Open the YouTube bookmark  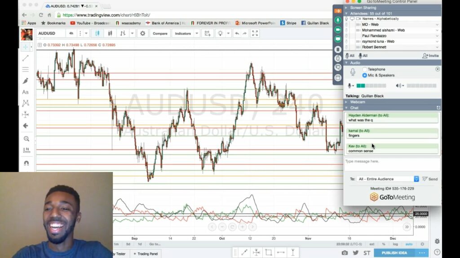click(x=90, y=23)
